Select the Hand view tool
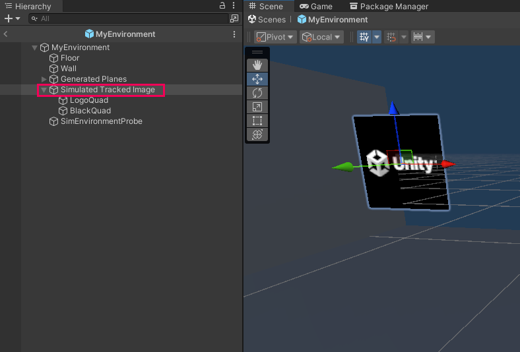520x352 pixels. click(x=257, y=65)
